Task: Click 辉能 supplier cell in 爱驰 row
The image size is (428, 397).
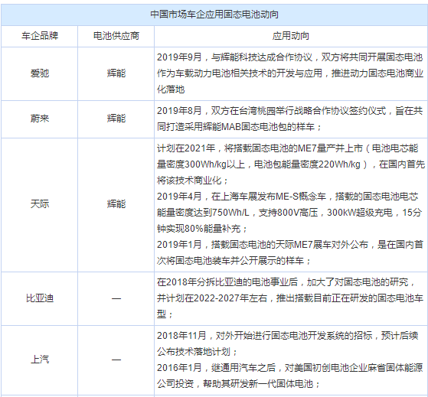Action: click(x=116, y=73)
